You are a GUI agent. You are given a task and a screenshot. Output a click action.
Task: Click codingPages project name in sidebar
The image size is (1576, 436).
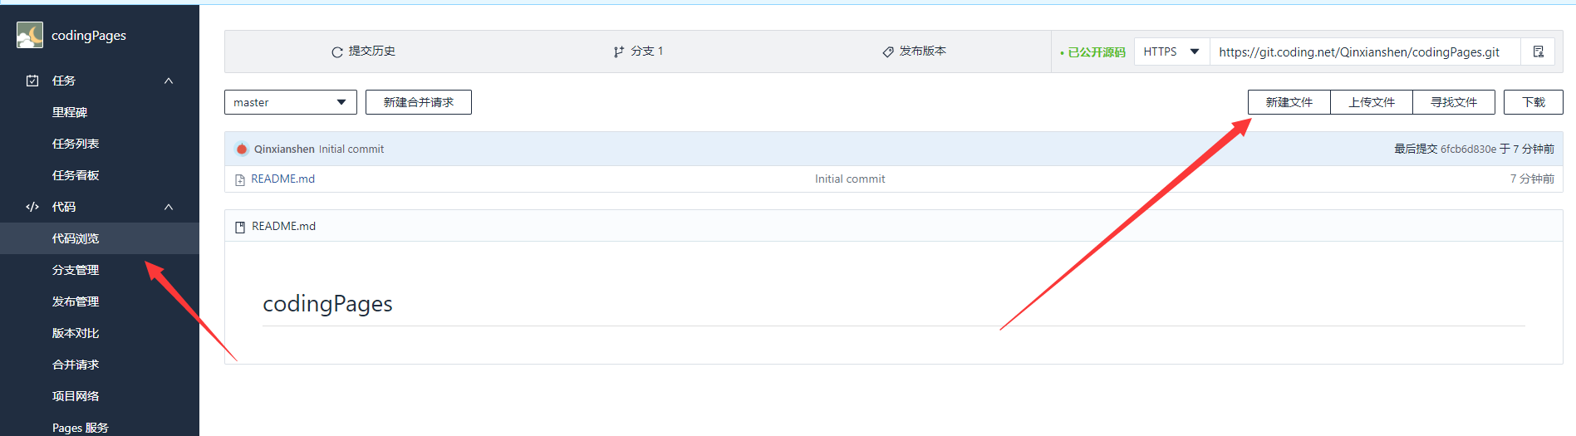89,36
